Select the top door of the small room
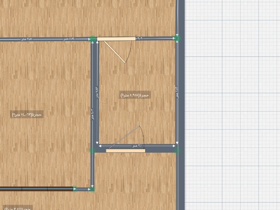 [x=116, y=39]
